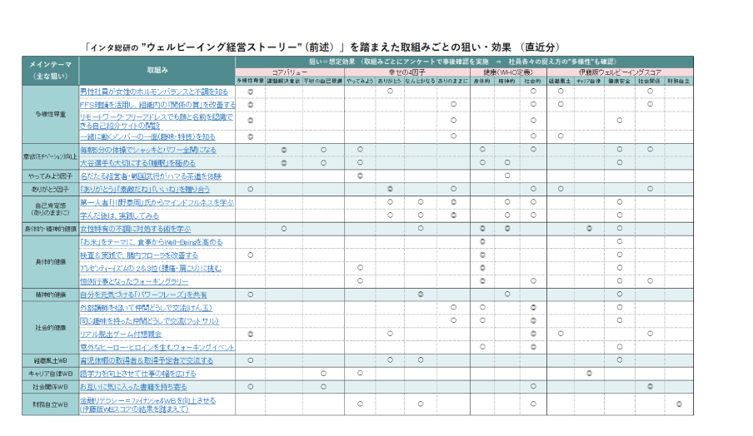Open the 「パワーフレーズ」を共有 link

click(142, 295)
